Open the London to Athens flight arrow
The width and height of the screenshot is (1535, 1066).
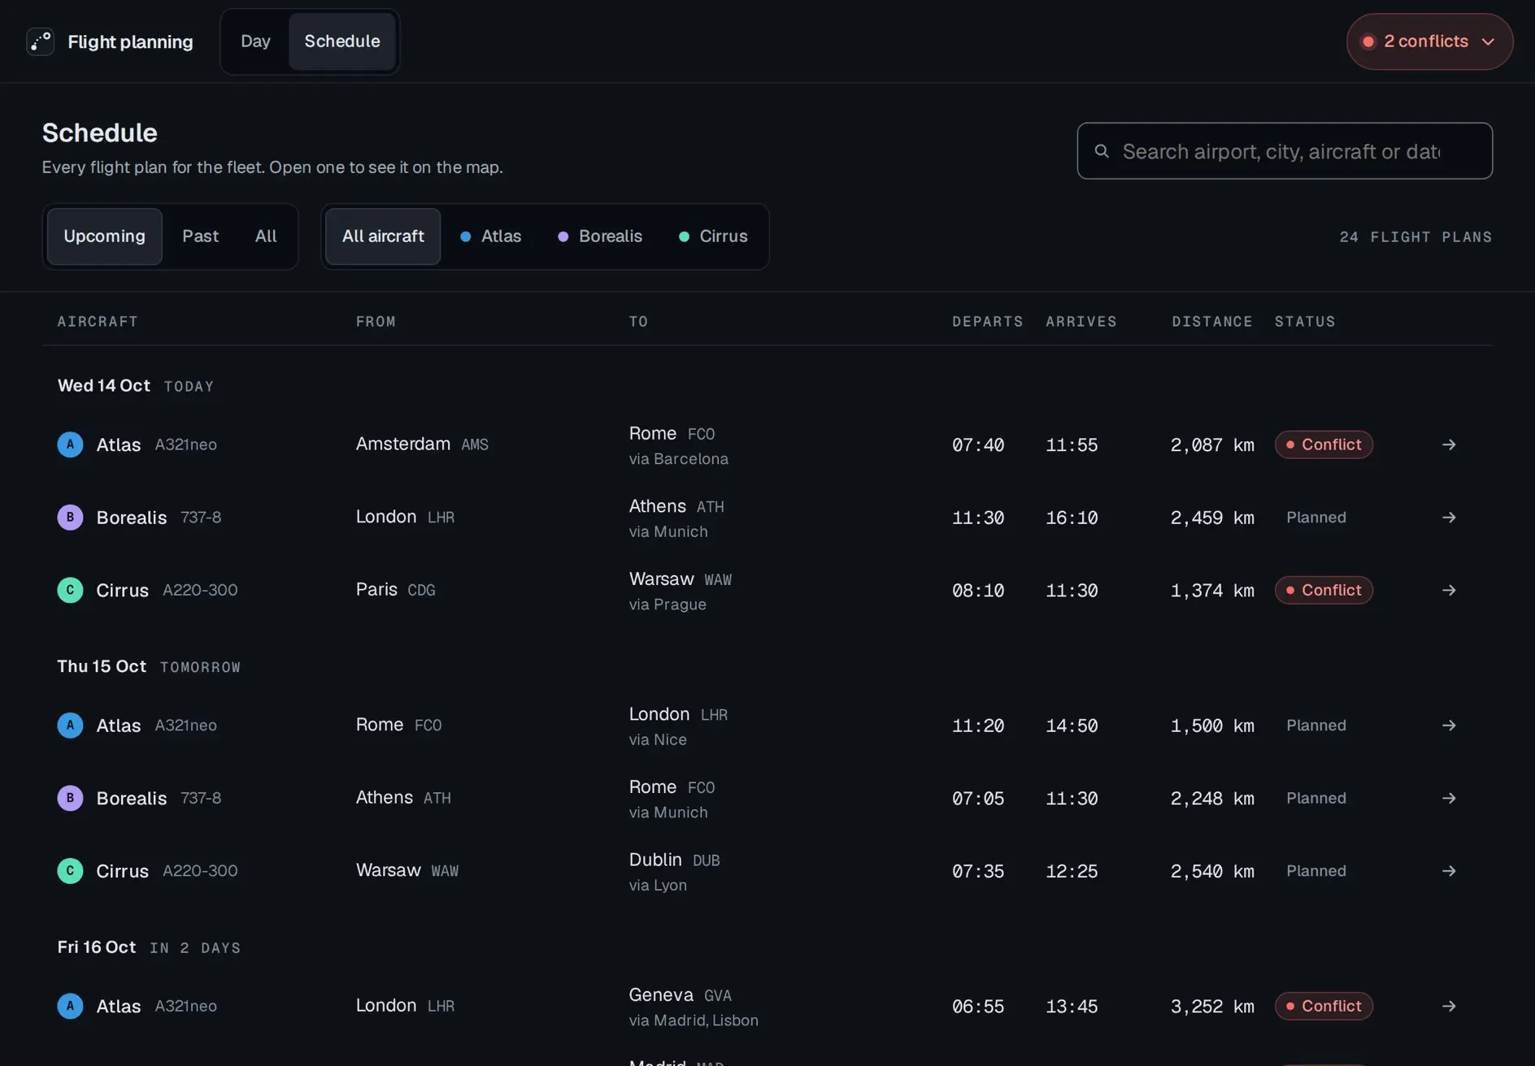pyautogui.click(x=1449, y=518)
